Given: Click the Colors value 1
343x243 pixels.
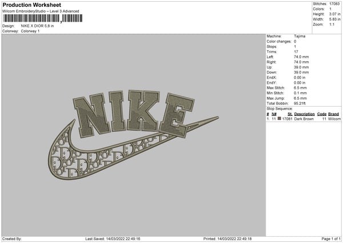Looking at the screenshot, I should pos(330,9).
